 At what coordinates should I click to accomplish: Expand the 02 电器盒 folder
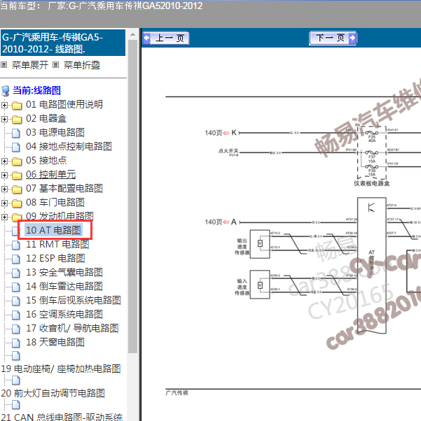4,119
